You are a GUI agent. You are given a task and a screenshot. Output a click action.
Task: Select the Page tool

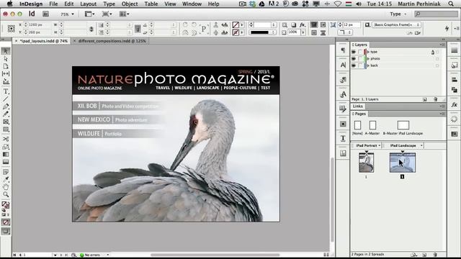point(6,66)
